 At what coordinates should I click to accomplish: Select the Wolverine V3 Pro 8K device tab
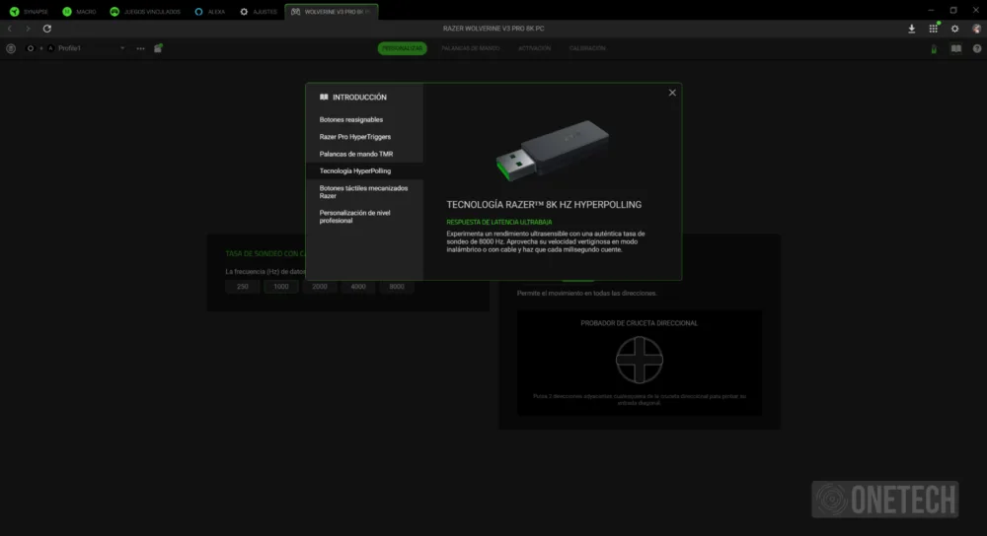tap(331, 11)
